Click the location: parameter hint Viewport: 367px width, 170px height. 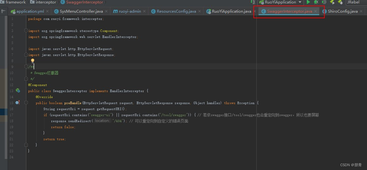102,121
